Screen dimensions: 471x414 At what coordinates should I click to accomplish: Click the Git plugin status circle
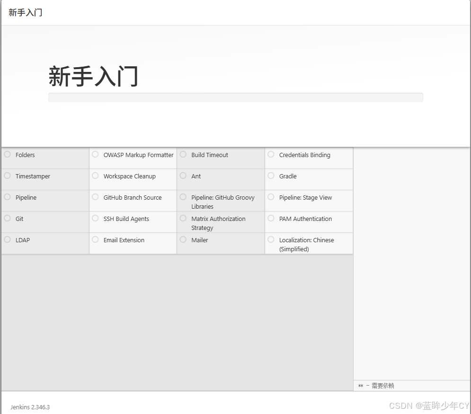[x=8, y=218]
